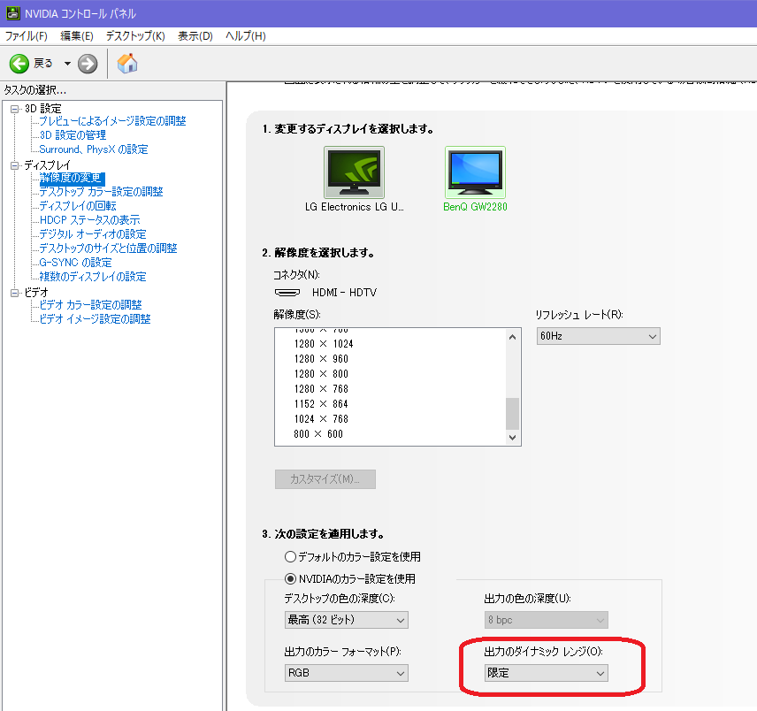Open the Back history dropdown arrow

(67, 64)
